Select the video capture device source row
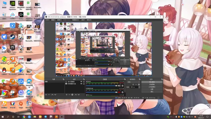 (75, 84)
